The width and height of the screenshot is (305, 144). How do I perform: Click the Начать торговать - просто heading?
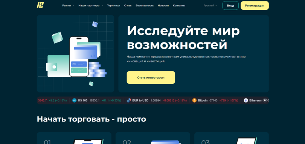coord(91,119)
